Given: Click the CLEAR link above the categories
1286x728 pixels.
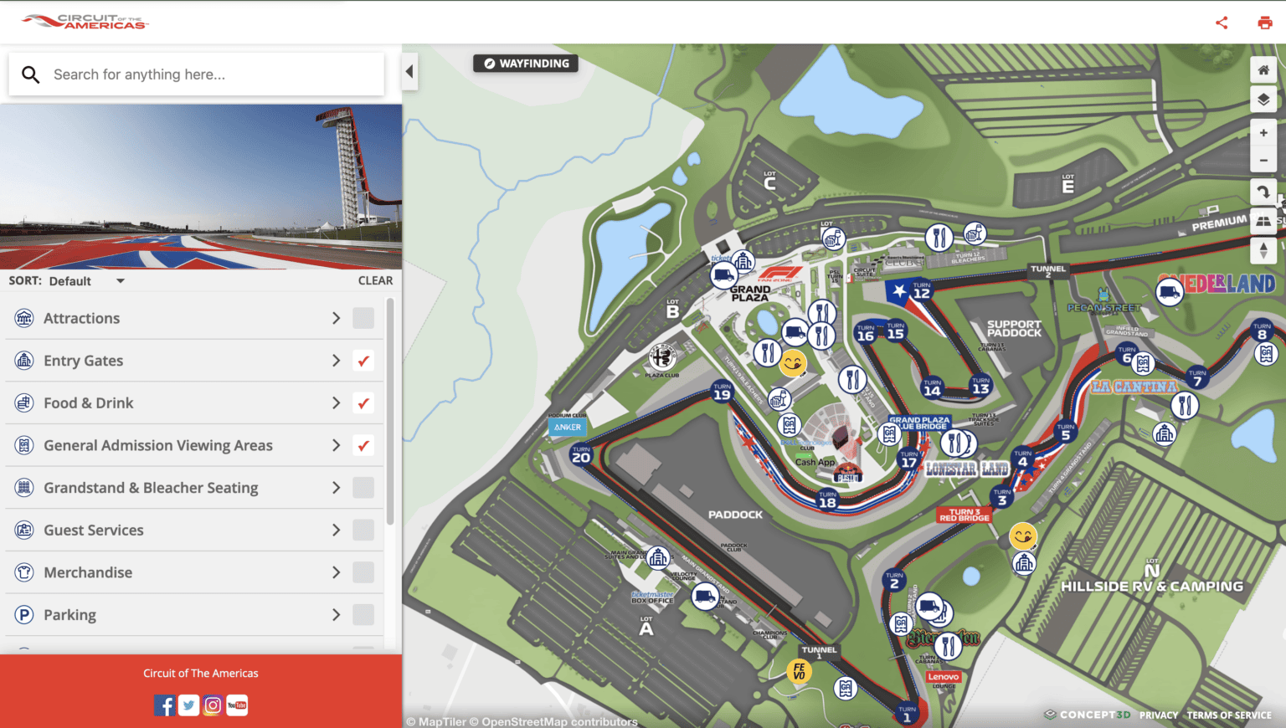Looking at the screenshot, I should (x=375, y=280).
